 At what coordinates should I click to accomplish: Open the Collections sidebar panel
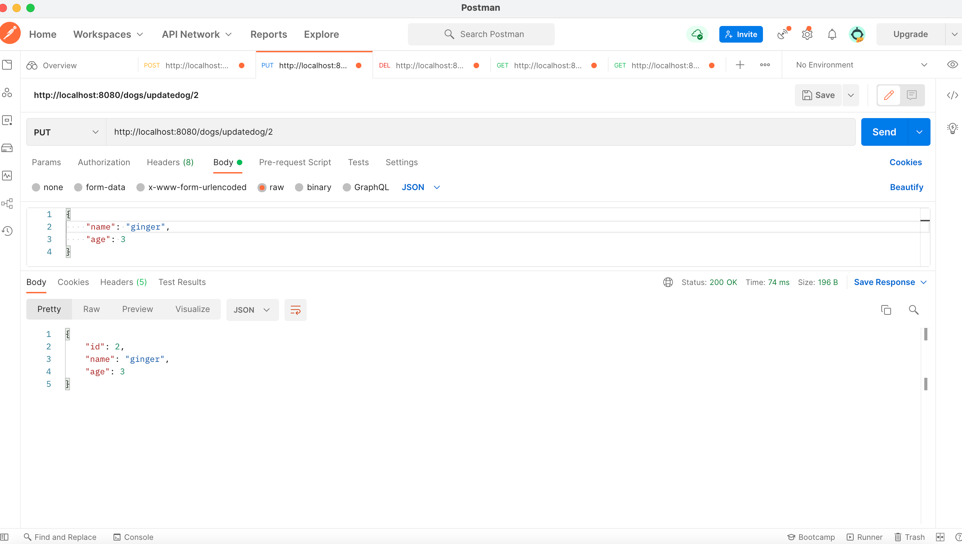click(x=7, y=65)
